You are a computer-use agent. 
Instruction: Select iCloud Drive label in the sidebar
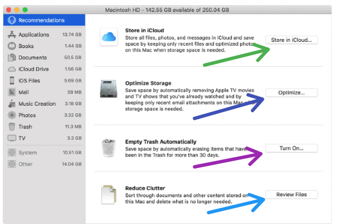(x=33, y=69)
